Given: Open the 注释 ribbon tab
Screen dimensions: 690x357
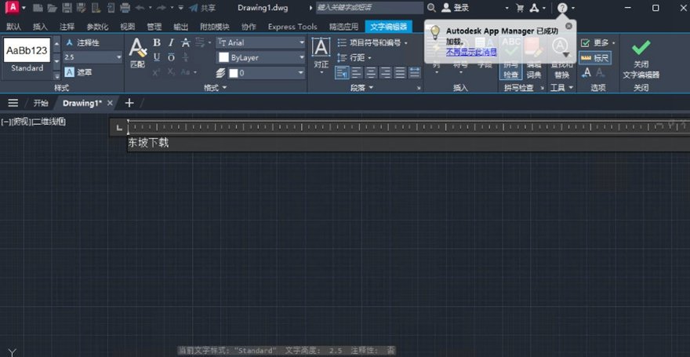Looking at the screenshot, I should tap(67, 27).
